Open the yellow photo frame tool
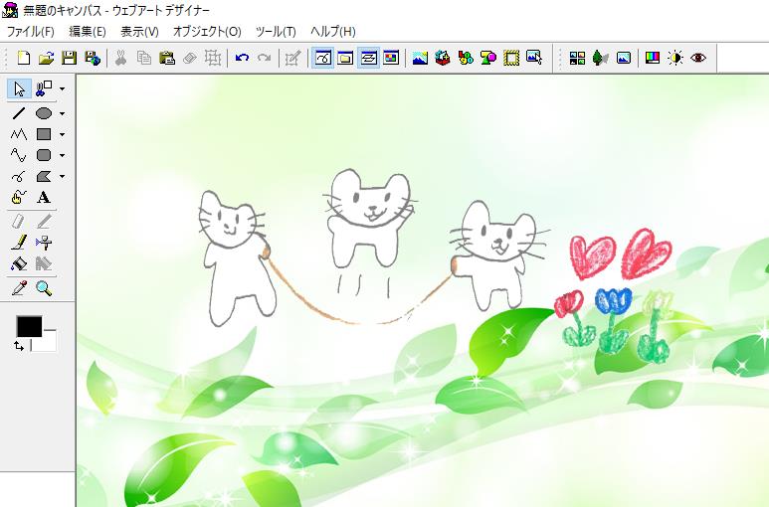This screenshot has height=507, width=769. tap(511, 58)
